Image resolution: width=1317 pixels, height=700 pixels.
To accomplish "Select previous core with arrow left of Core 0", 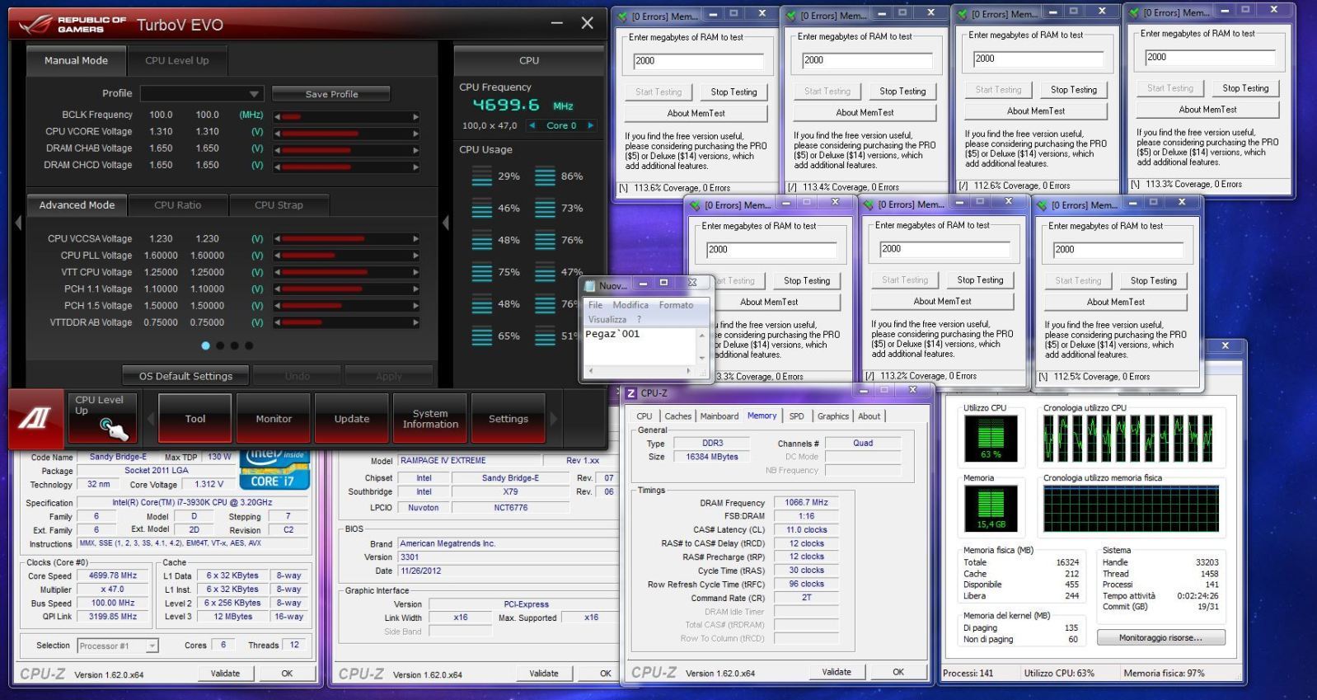I will pos(532,125).
